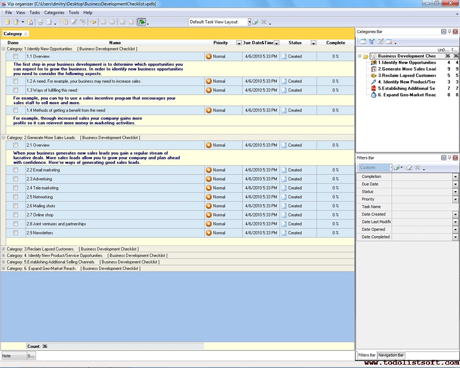
Task: Click the eraser icon in Filters Bar
Action: [409, 168]
